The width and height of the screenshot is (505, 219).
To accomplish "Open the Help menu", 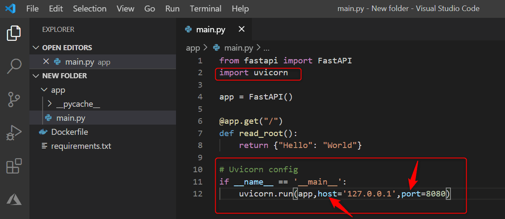I will pos(240,9).
